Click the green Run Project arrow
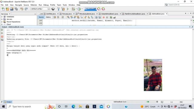 [68, 9]
